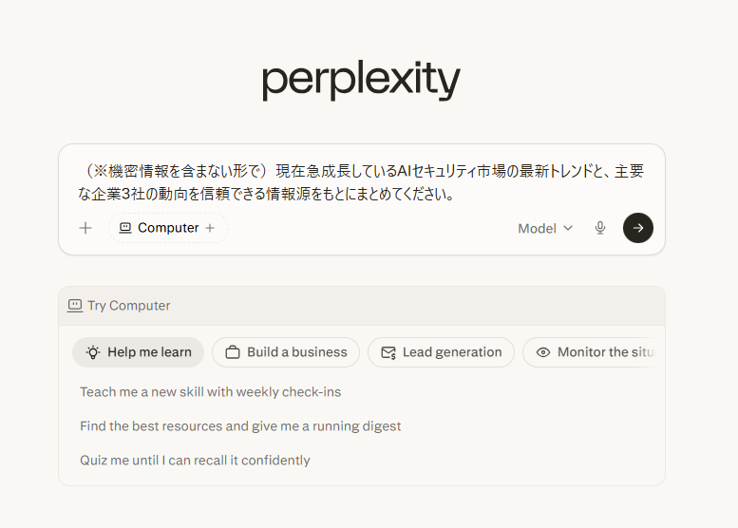
Task: Choose 'Teach me a new skill with weekly check-ins'
Action: click(211, 392)
